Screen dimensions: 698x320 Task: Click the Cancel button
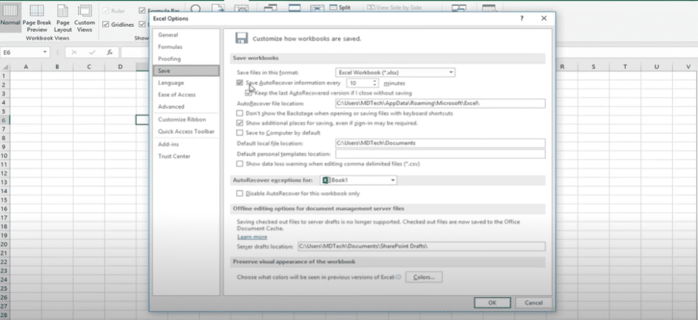[x=533, y=303]
